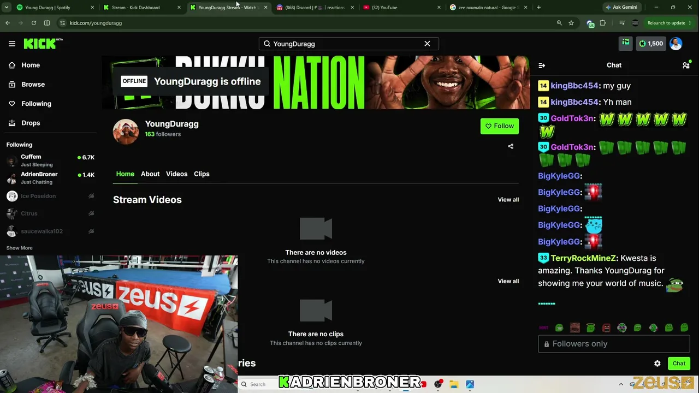Open the browser side panel icon

click(47, 23)
